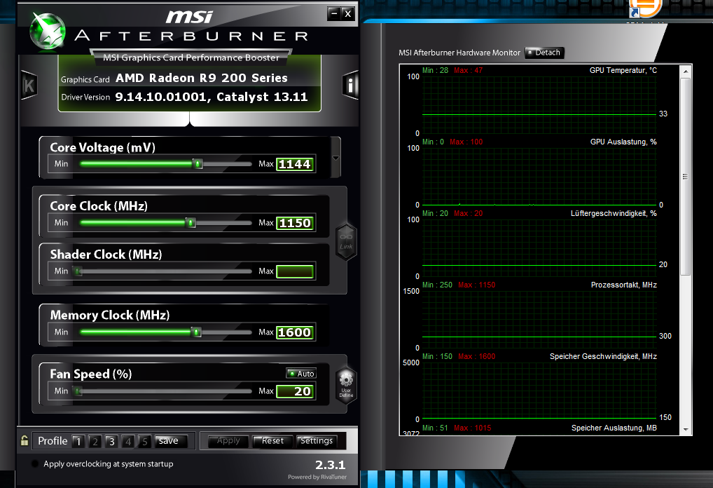Click the Core Clock value field 1150
This screenshot has height=488, width=713.
(295, 223)
